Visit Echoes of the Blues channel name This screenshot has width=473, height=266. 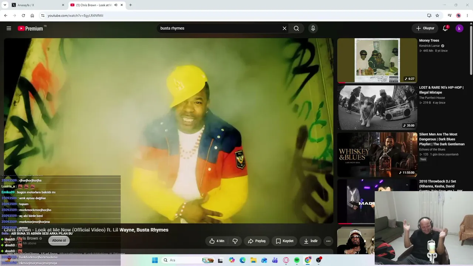[x=432, y=150]
